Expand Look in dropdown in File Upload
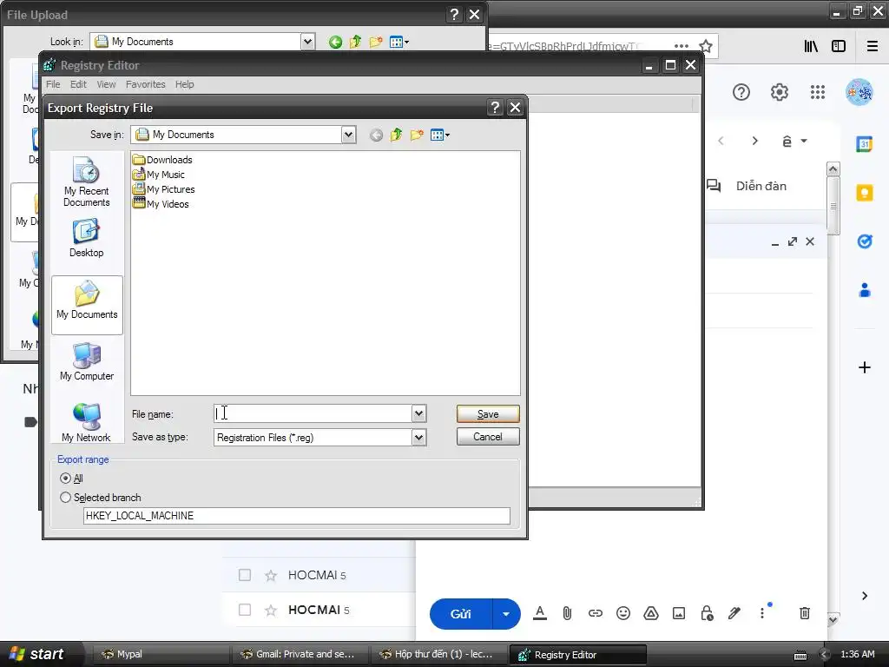 [x=307, y=42]
